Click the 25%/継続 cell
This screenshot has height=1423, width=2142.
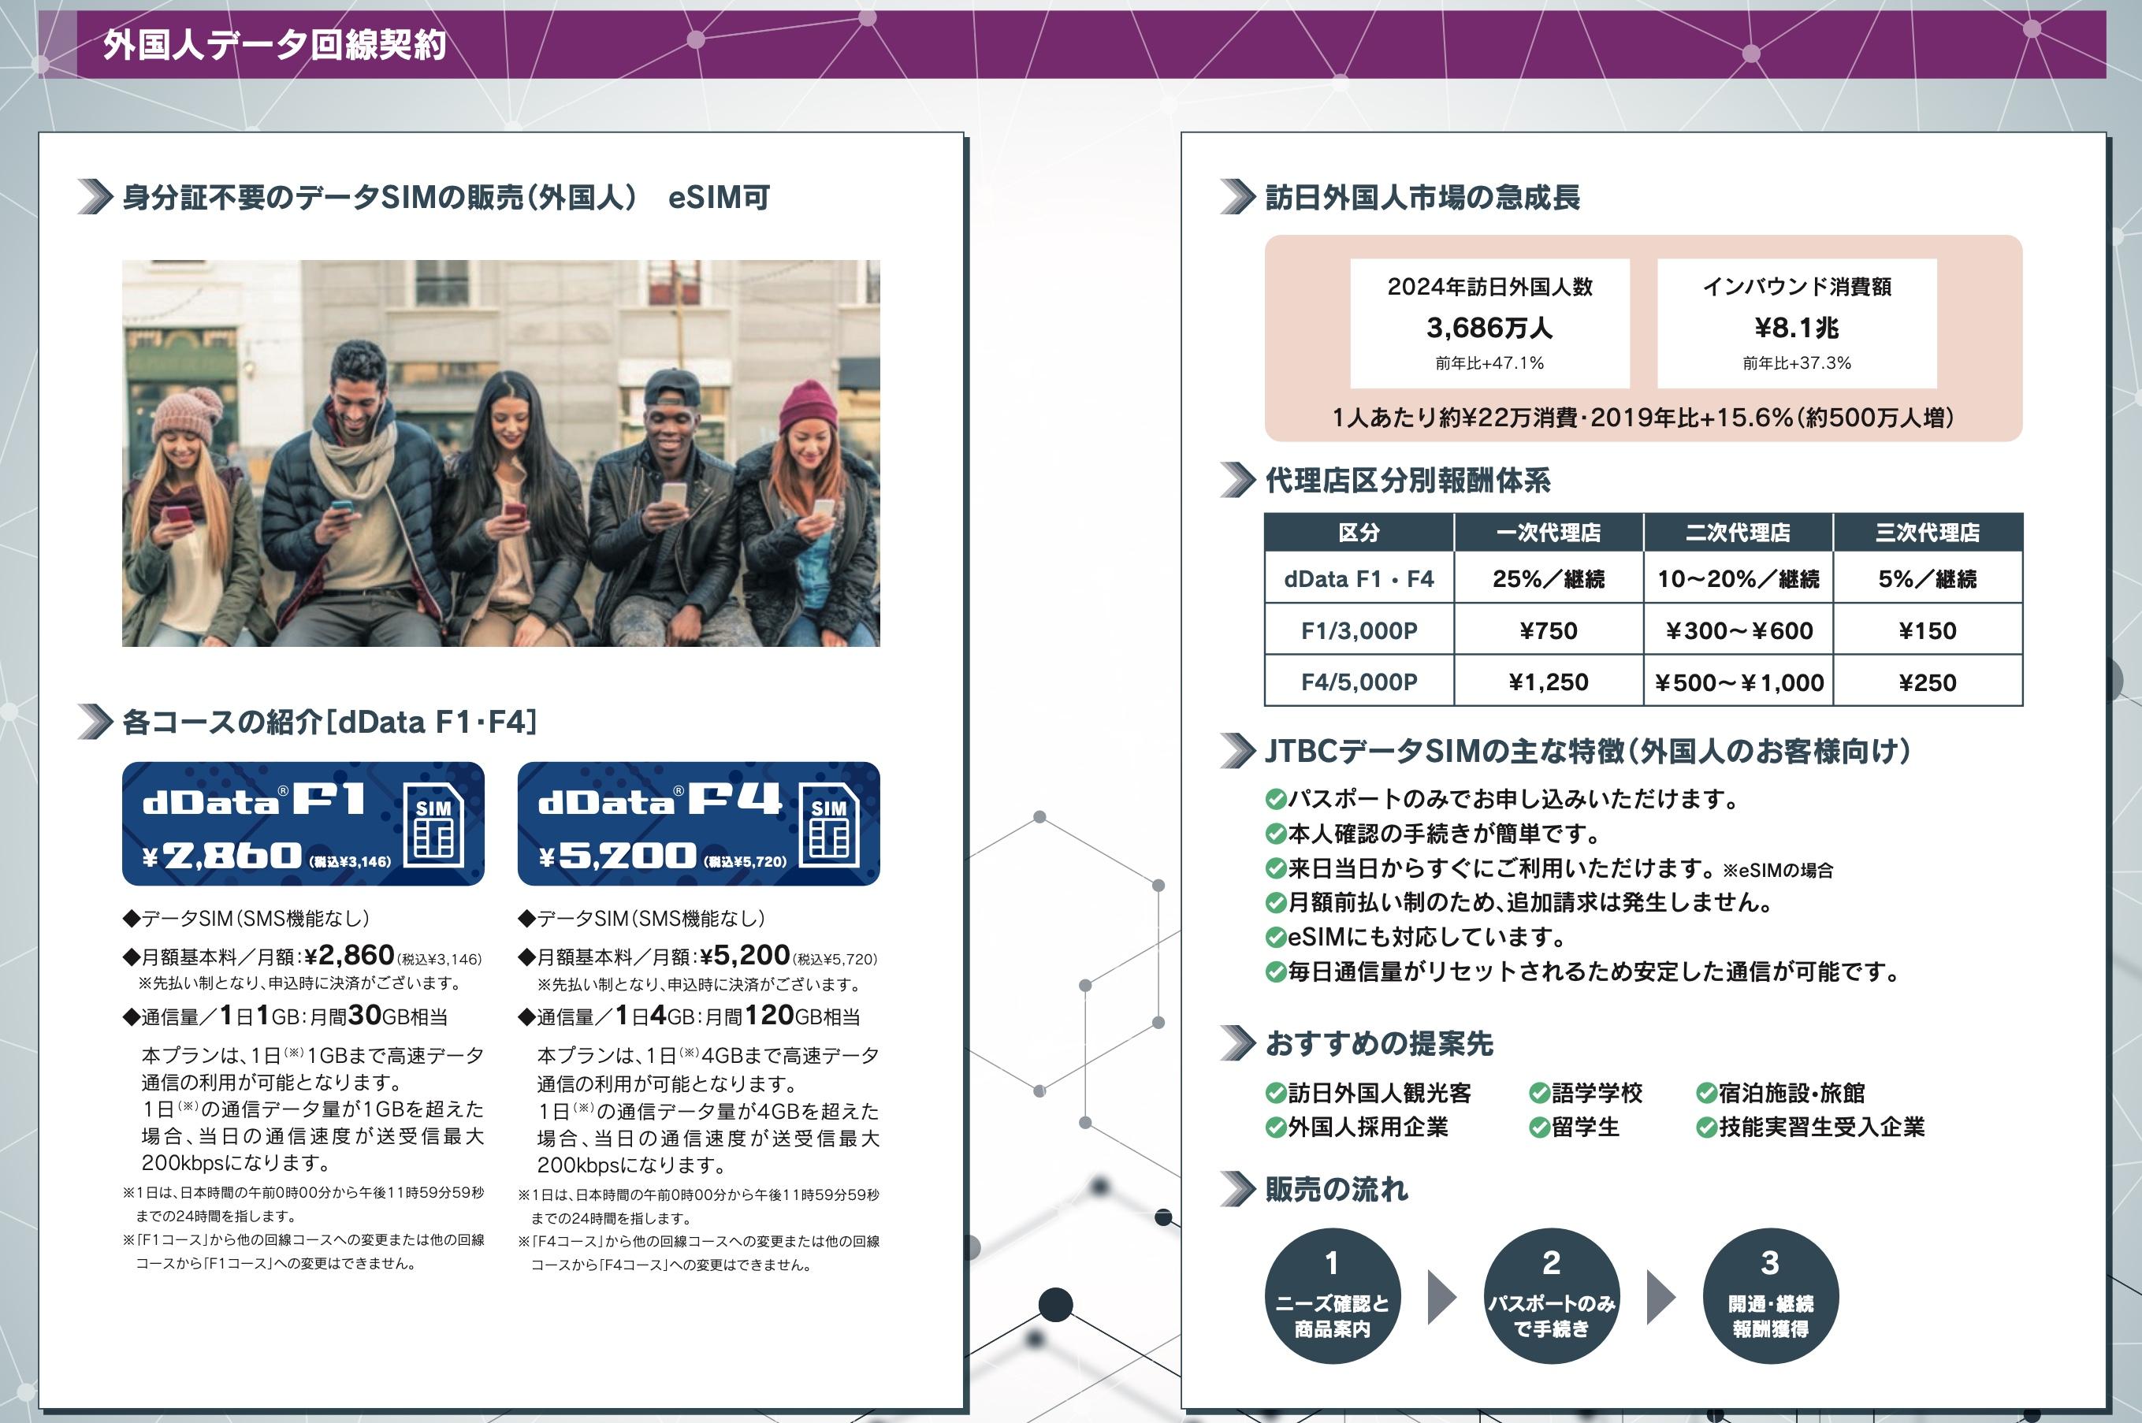(1549, 578)
